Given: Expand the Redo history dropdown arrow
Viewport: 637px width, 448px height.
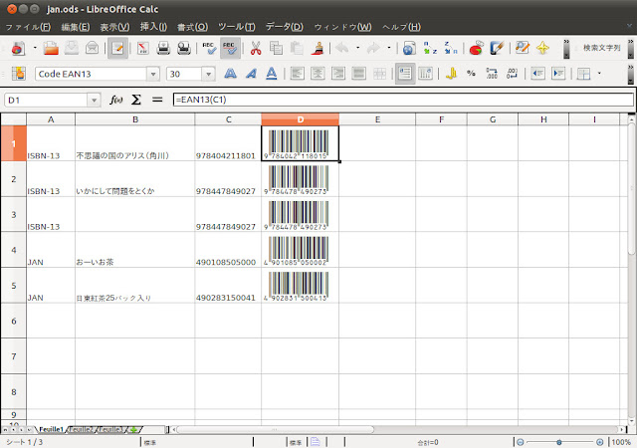Looking at the screenshot, I should pyautogui.click(x=389, y=48).
